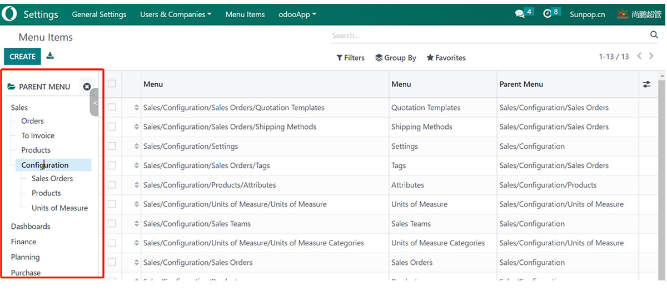Select Planning in the parent menu list

click(25, 258)
